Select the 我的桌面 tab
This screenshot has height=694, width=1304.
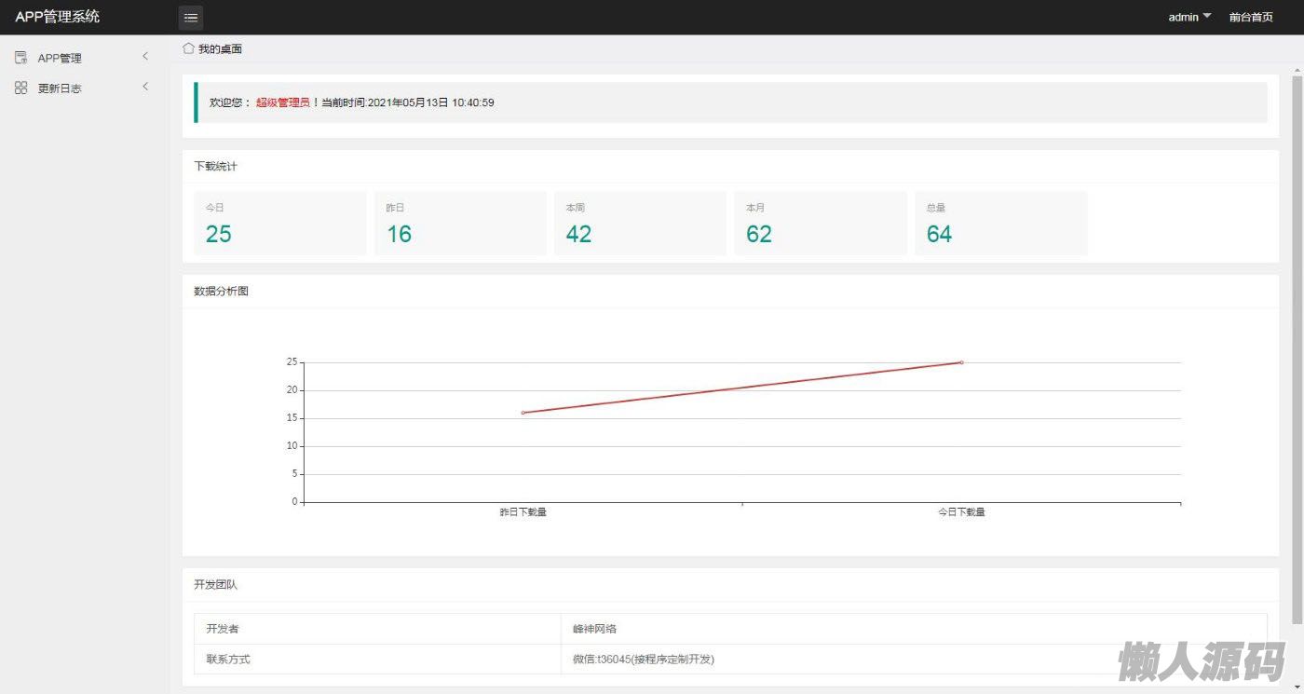(220, 48)
